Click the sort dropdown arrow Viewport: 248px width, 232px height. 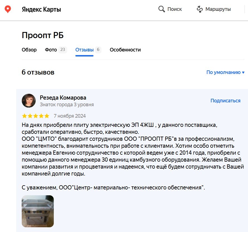[x=243, y=73]
